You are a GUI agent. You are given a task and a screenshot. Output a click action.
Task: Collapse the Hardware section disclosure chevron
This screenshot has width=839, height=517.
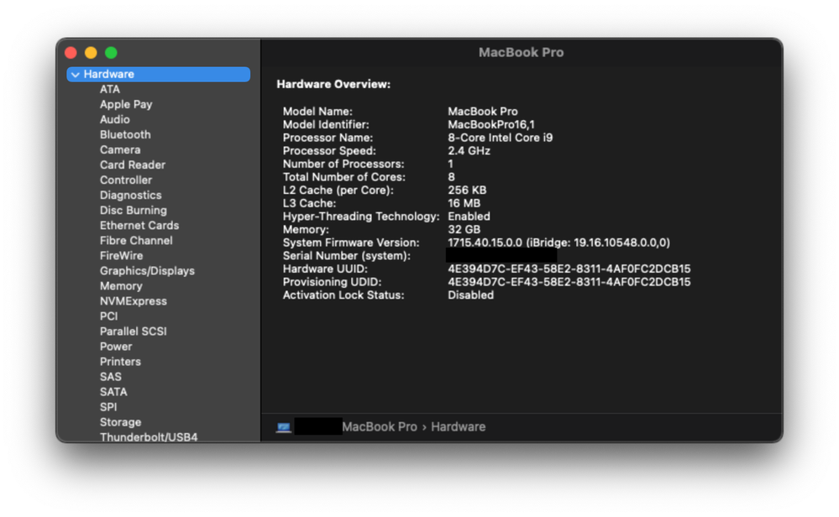click(75, 74)
